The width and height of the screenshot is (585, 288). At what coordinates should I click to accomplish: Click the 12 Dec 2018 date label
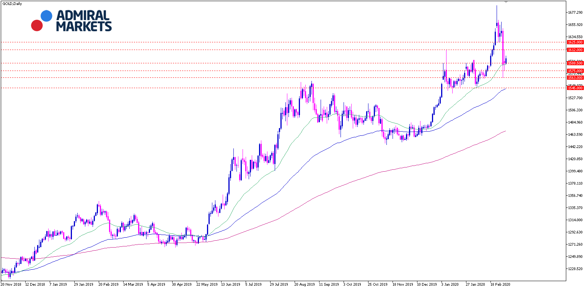pyautogui.click(x=35, y=285)
